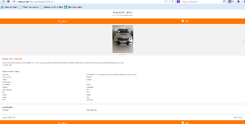Image resolution: width=245 pixels, height=124 pixels.
Task: Click the top Telefone button
Action: 63,21
